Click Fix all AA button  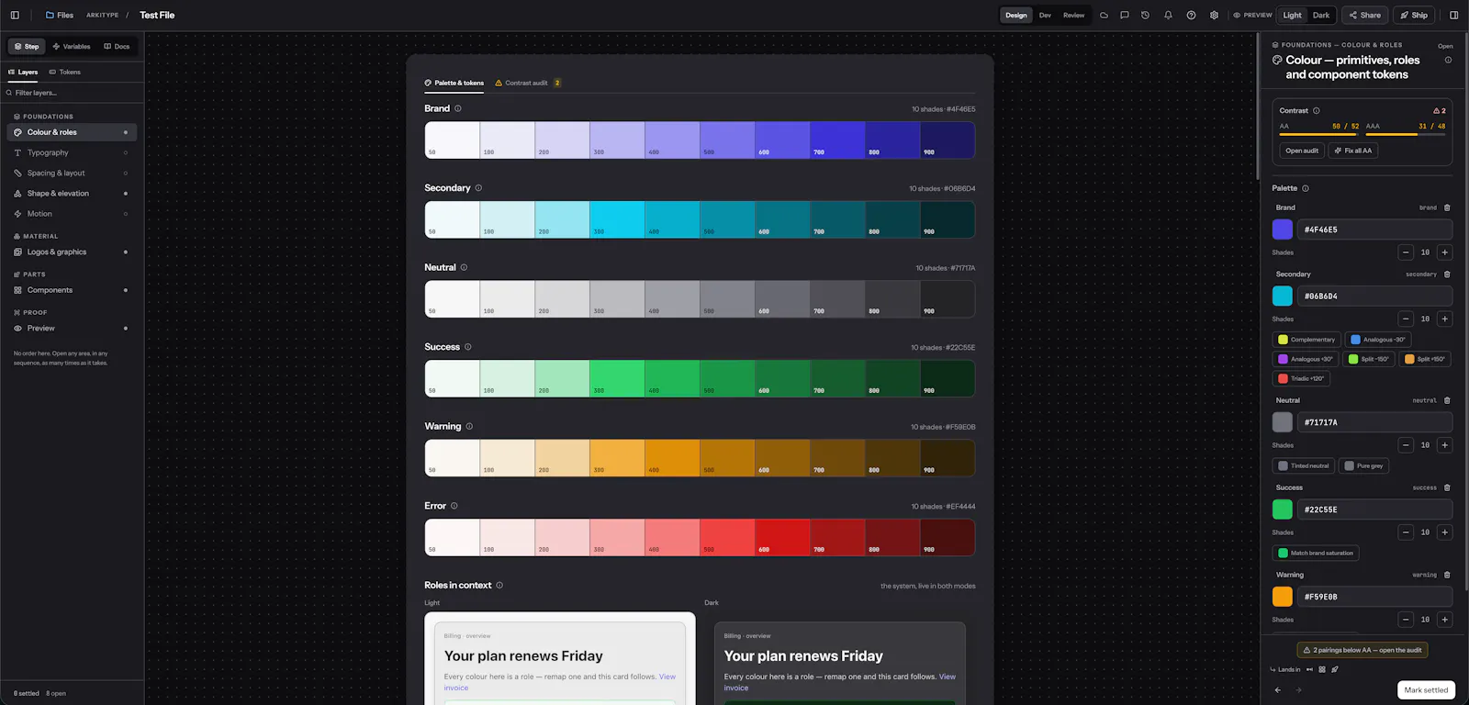[x=1353, y=151]
